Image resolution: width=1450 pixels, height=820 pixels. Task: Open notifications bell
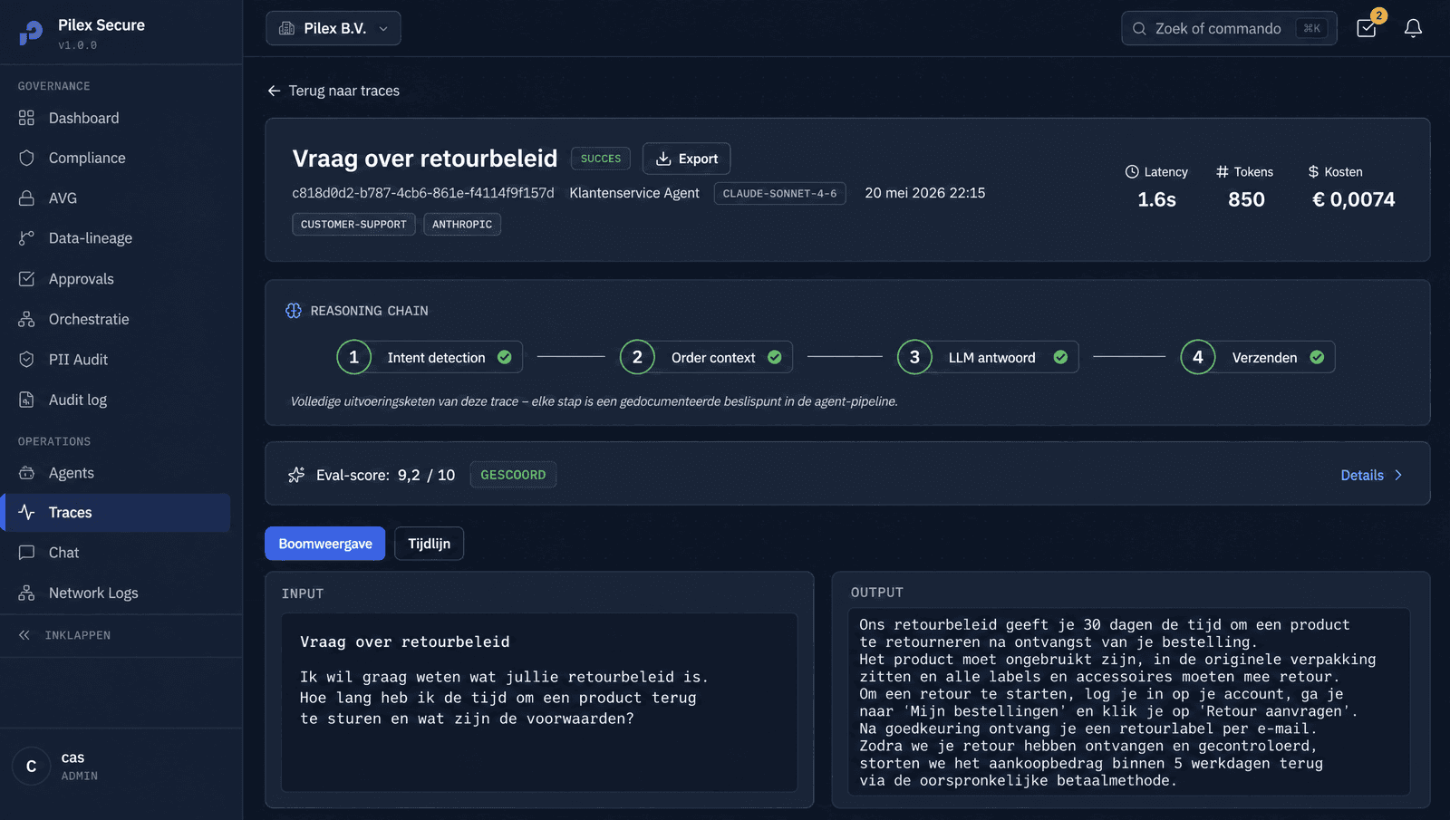click(x=1413, y=28)
